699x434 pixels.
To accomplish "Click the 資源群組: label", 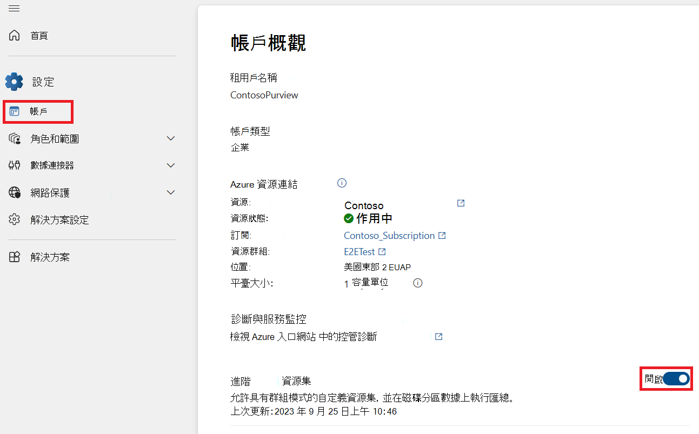I will click(x=250, y=251).
